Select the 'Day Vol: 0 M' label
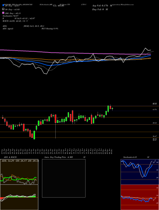This screenshot has height=210, width=159. (100, 9)
